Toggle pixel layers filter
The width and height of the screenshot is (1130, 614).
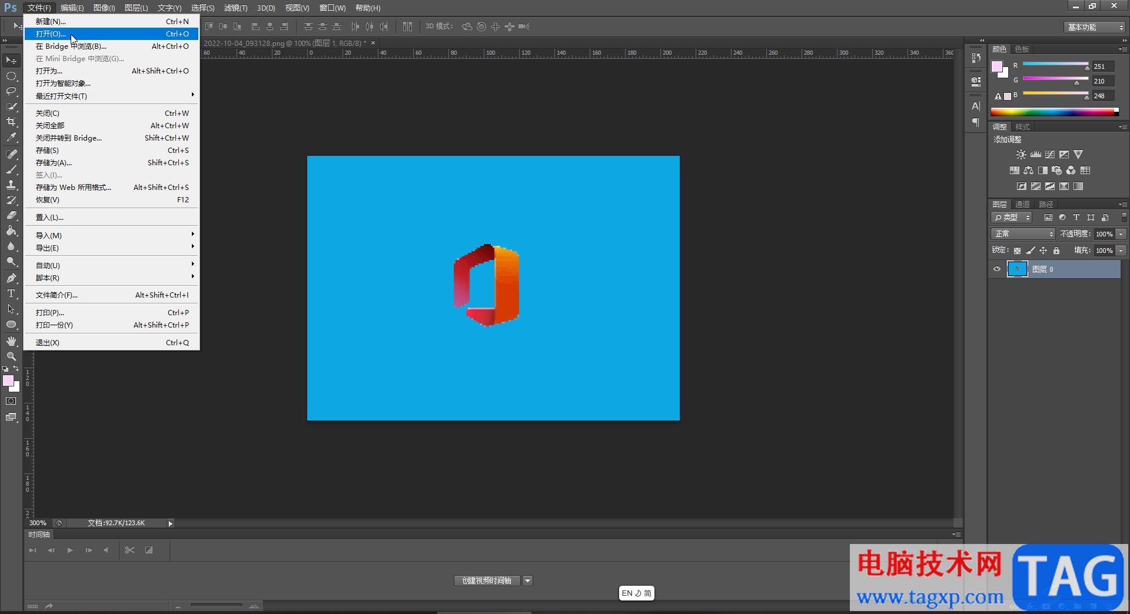[x=1048, y=218]
